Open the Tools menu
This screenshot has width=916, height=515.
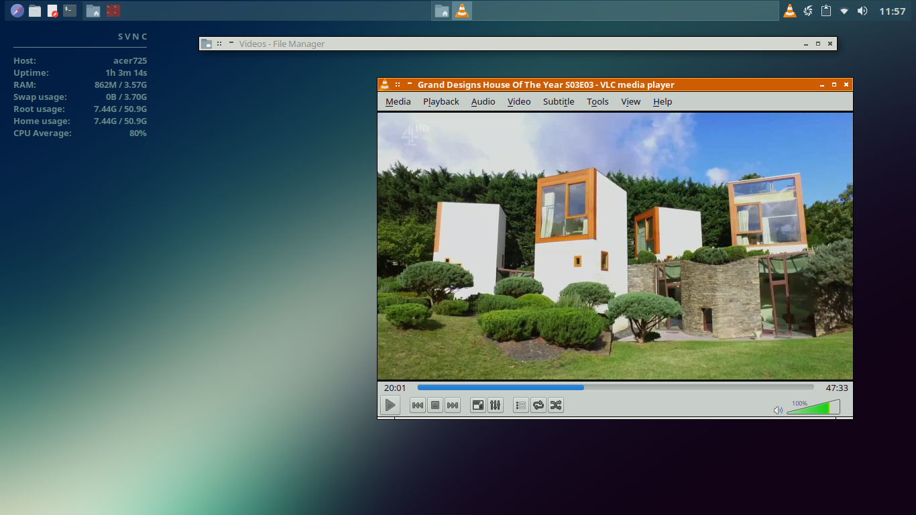pos(597,102)
